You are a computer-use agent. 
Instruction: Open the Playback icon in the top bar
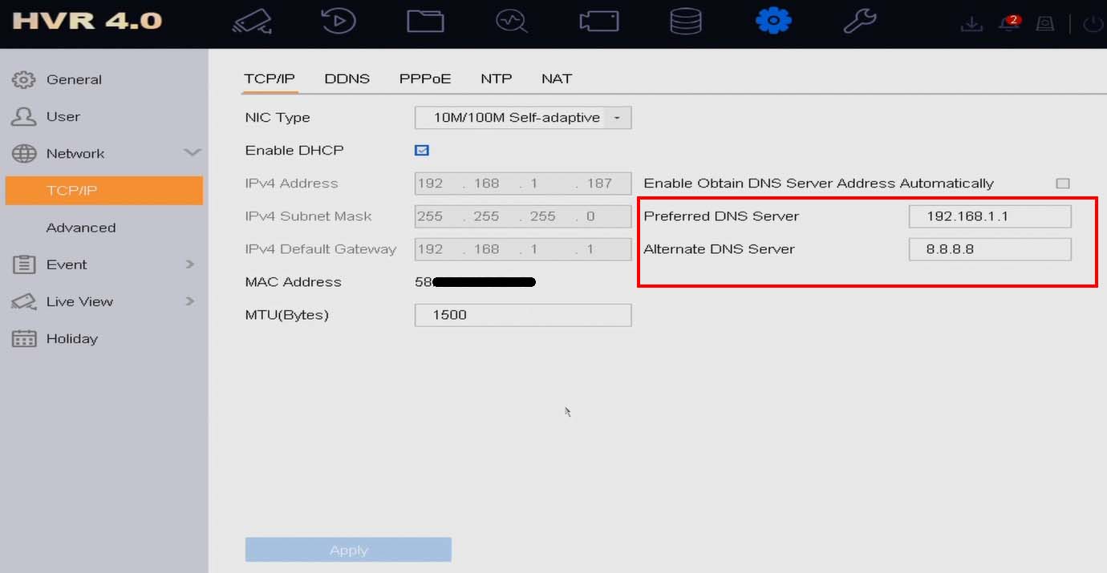tap(338, 22)
